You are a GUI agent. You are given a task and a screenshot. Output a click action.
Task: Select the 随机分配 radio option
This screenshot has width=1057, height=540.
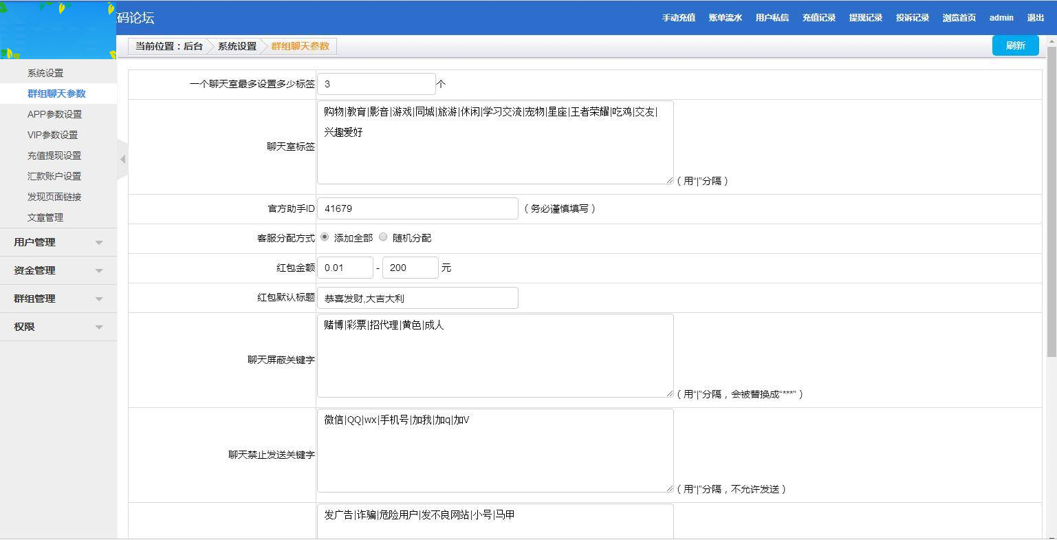click(x=383, y=237)
